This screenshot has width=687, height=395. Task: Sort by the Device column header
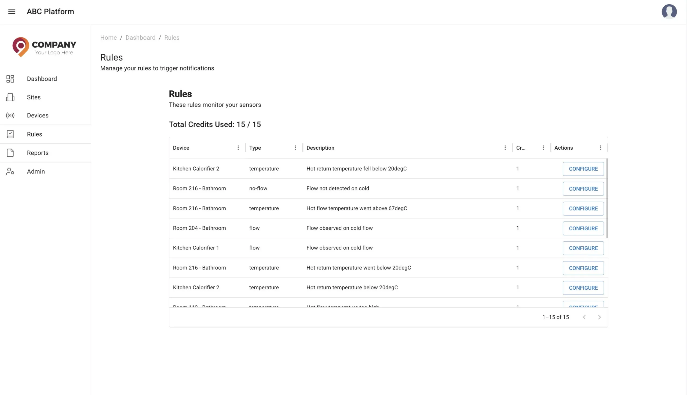point(181,147)
